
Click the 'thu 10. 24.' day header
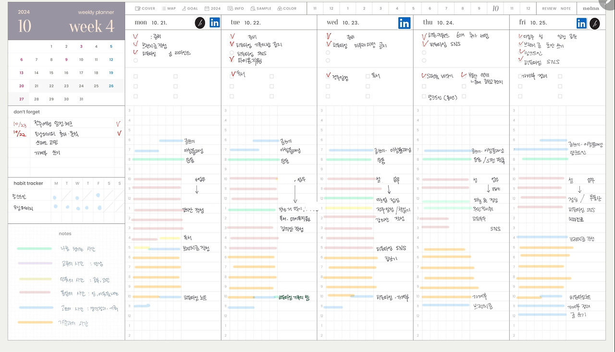439,23
